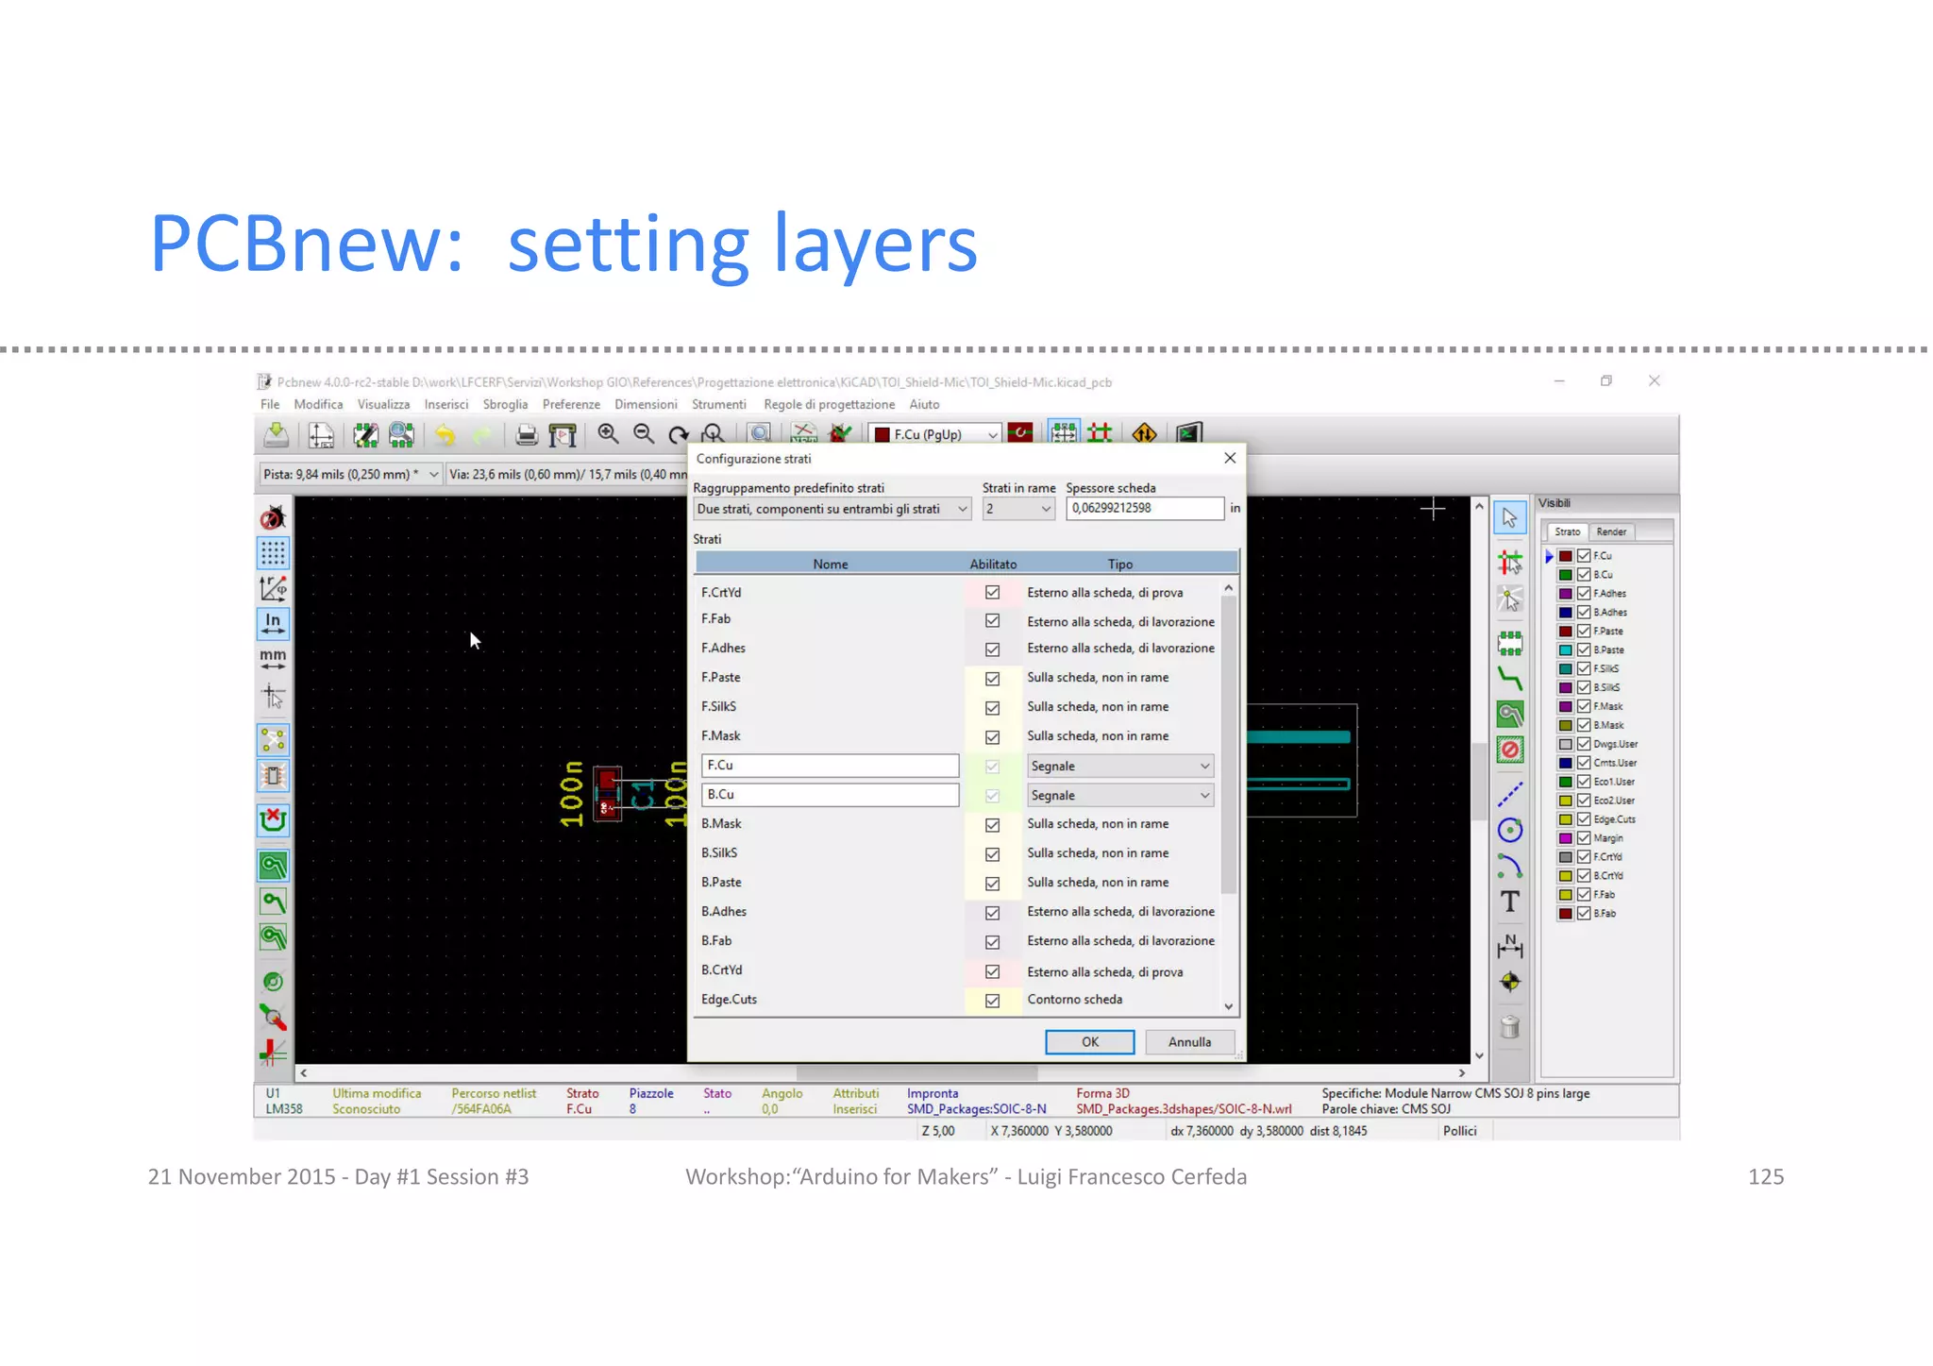This screenshot has height=1366, width=1933.
Task: Select the arrow pointer tool
Action: point(1509,517)
